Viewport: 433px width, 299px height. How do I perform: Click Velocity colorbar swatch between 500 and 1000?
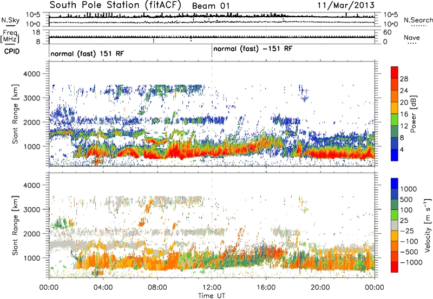395,194
